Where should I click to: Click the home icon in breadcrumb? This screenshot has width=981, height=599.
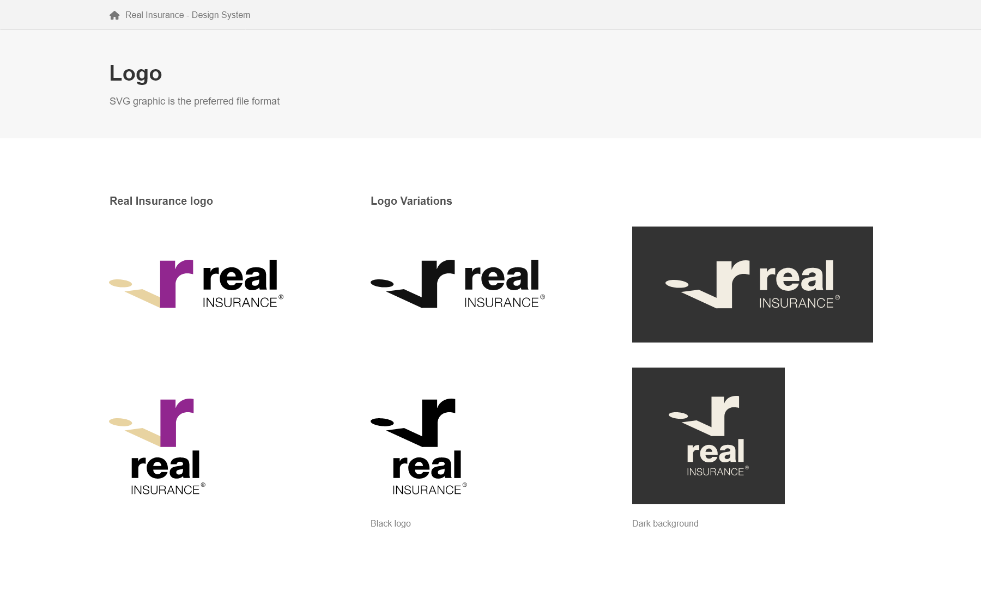click(114, 15)
